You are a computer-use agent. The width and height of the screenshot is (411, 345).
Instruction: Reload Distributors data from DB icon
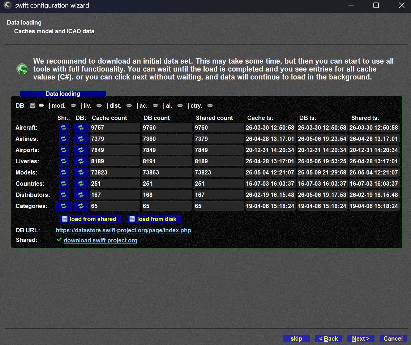(x=81, y=195)
